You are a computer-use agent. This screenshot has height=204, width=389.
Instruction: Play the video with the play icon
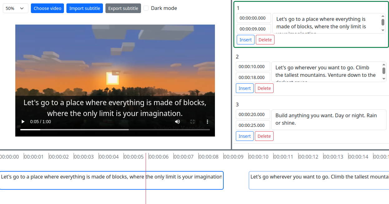coord(23,122)
